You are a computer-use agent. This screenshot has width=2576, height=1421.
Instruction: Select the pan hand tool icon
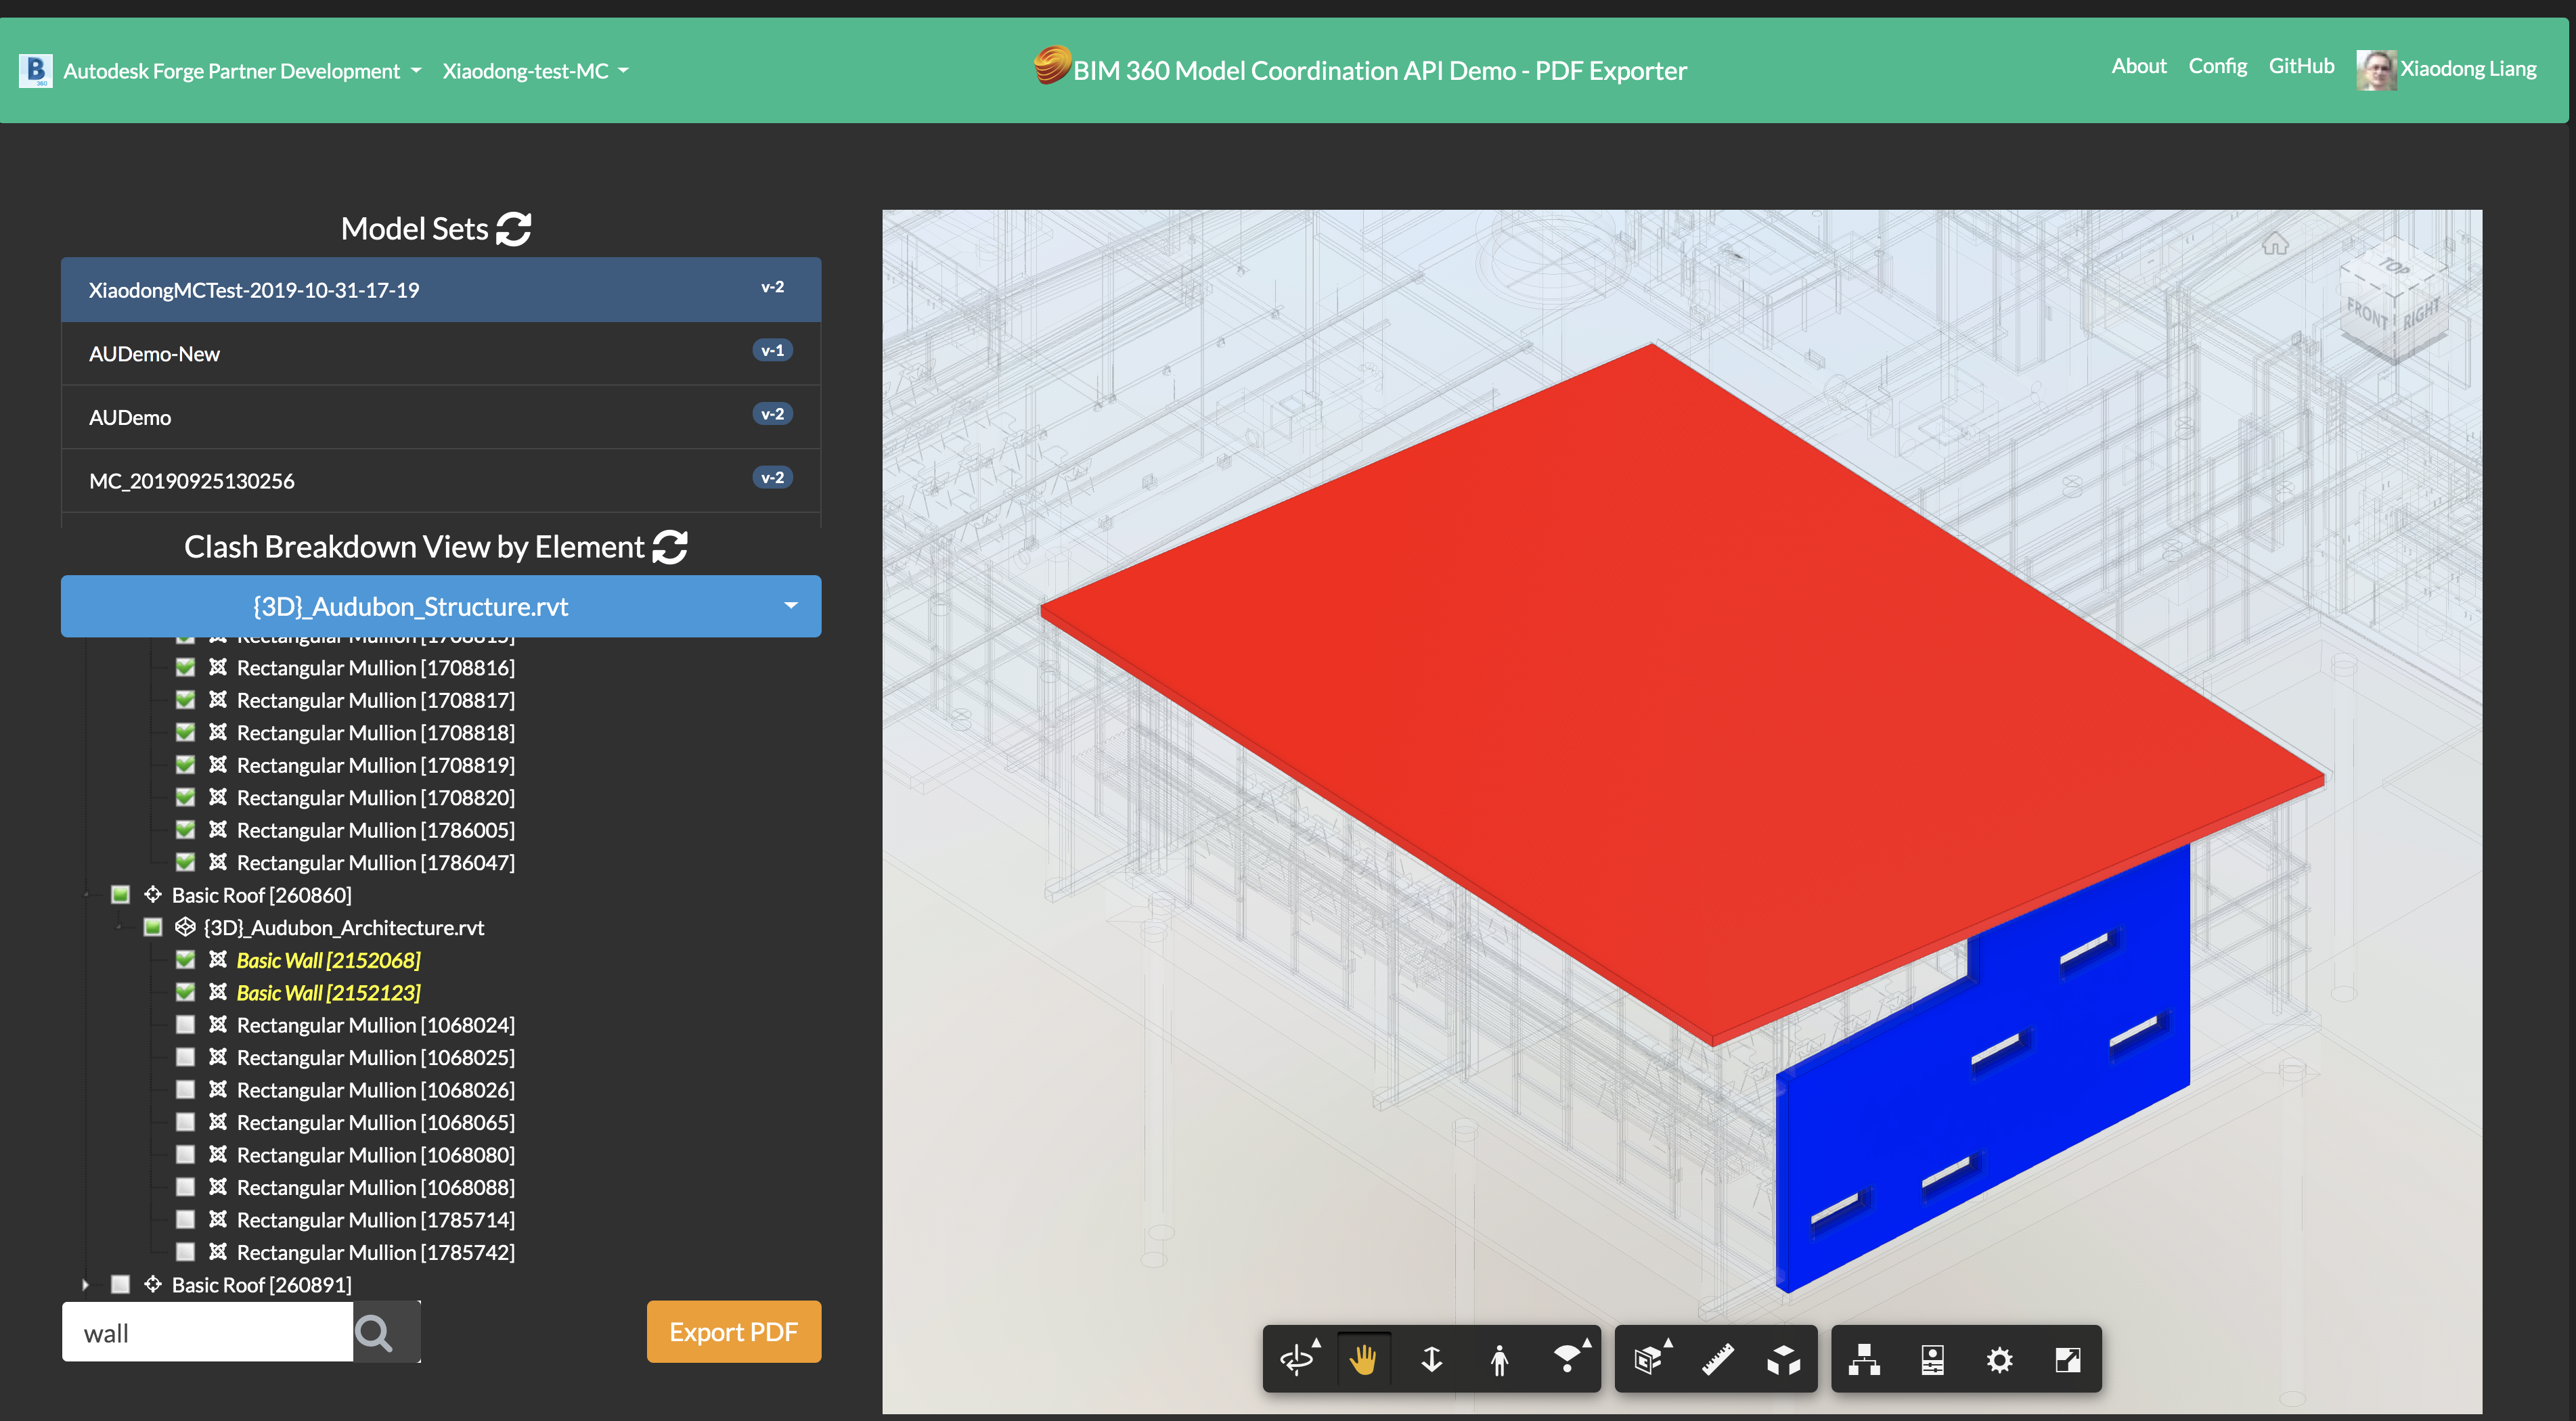[x=1363, y=1359]
